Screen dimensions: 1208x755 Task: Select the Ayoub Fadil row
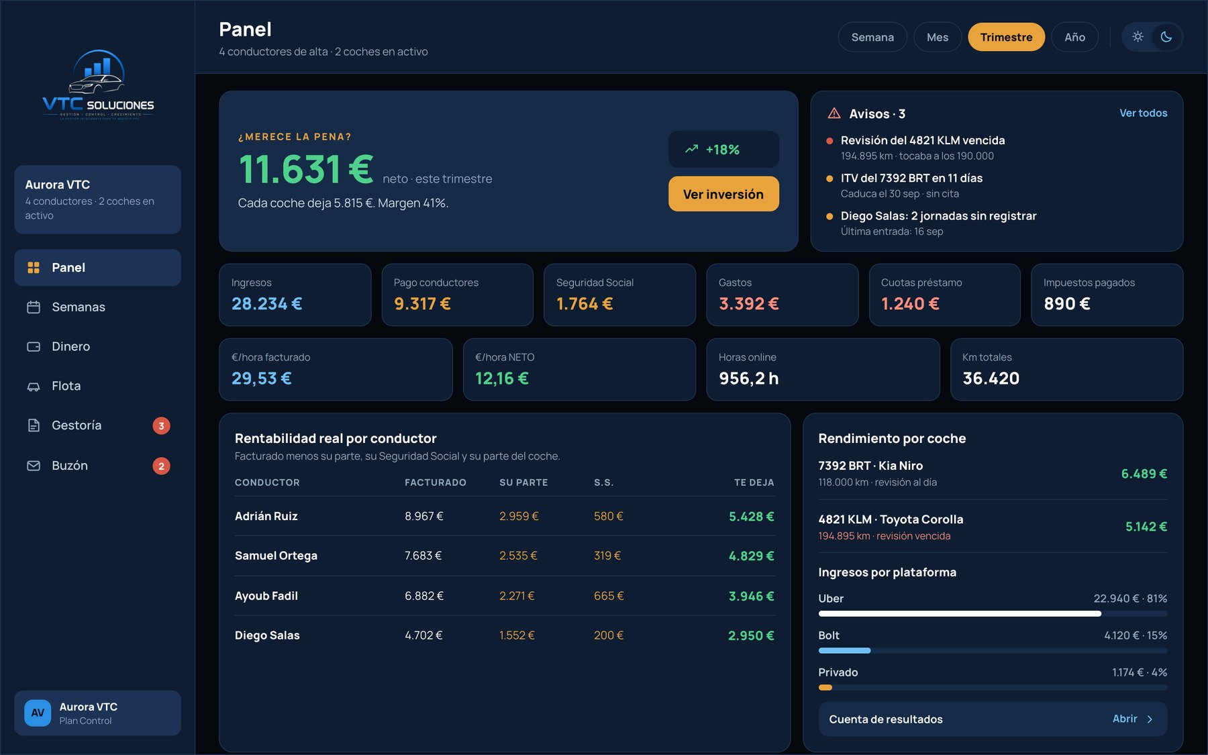point(505,596)
